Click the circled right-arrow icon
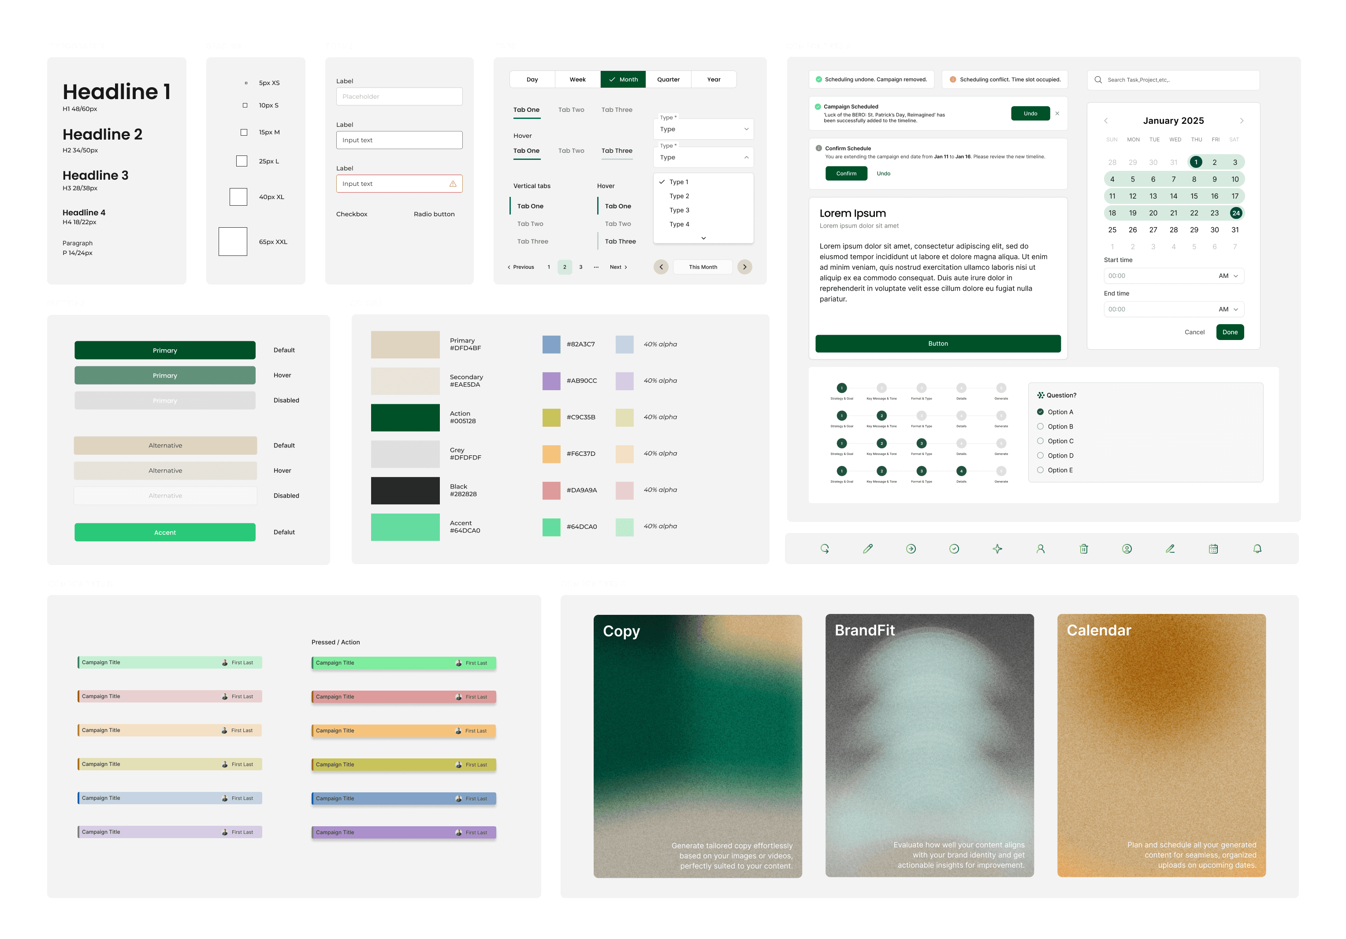The image size is (1346, 939). pos(911,549)
